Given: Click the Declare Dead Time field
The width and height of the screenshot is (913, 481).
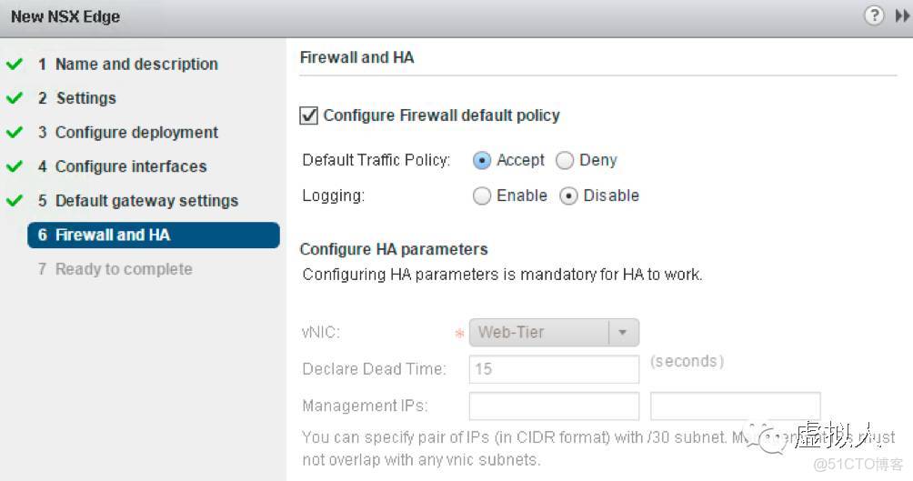Looking at the screenshot, I should (554, 369).
